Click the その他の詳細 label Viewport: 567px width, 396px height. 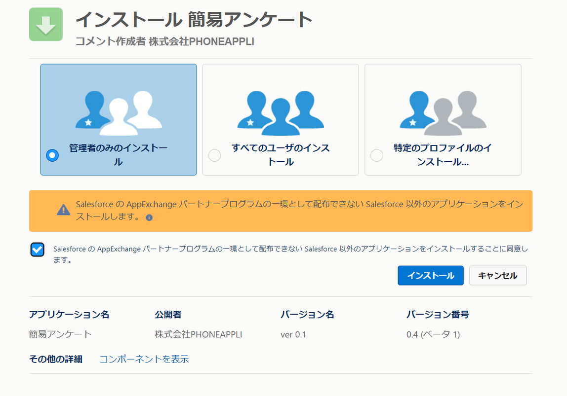56,359
